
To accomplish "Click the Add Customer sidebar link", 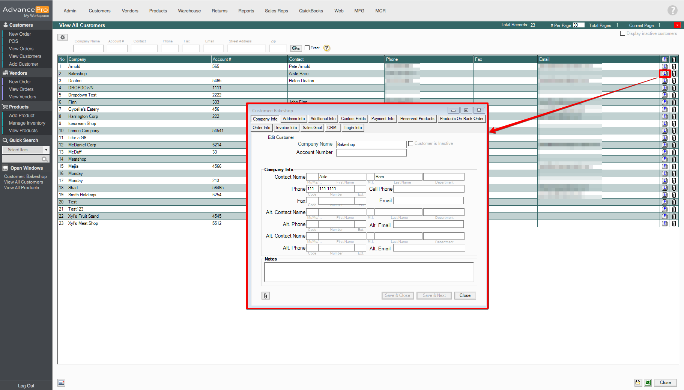I will [x=23, y=64].
